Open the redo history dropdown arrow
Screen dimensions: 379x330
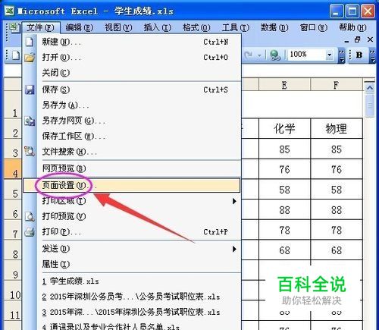click(259, 55)
